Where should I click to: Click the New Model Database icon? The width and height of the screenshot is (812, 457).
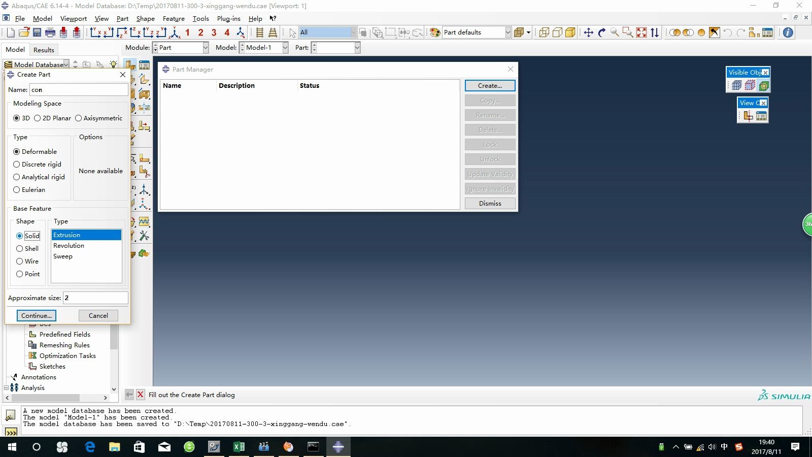pos(11,32)
